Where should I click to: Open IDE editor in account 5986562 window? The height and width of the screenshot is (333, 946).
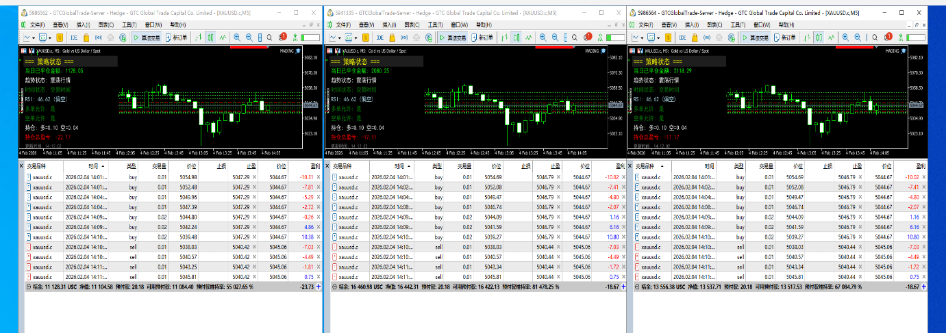74,37
